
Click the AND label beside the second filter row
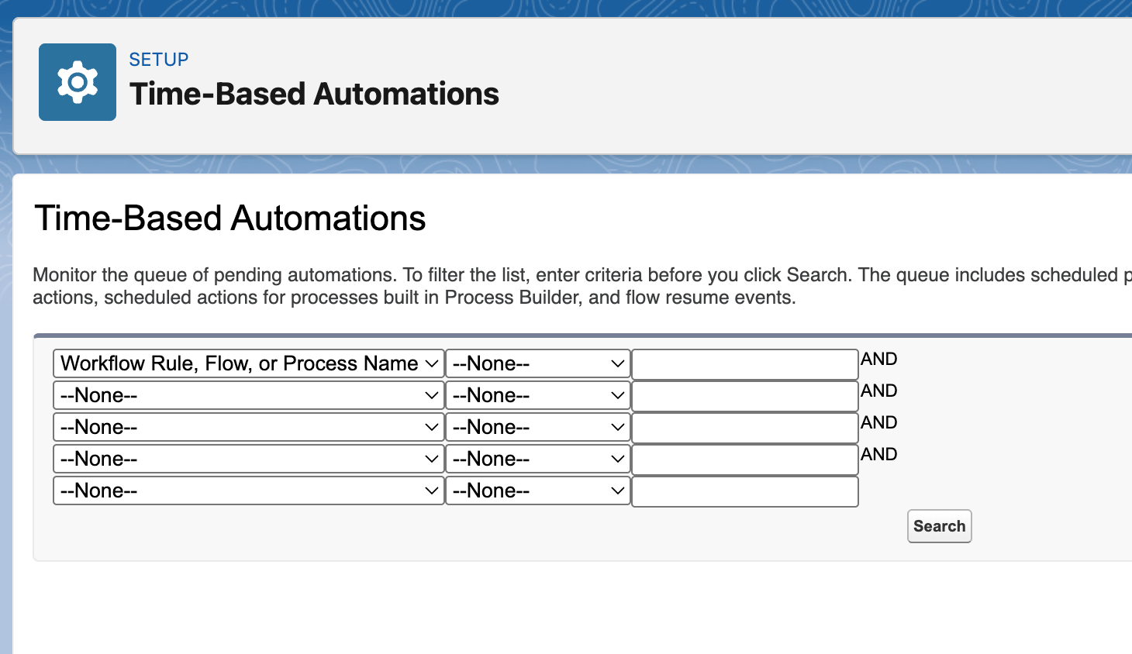pos(879,391)
